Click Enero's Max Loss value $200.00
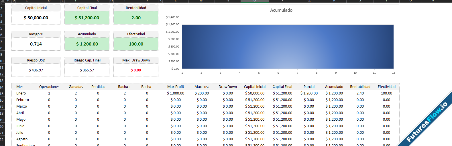Viewport: 452px width, 146px height. tap(202, 93)
